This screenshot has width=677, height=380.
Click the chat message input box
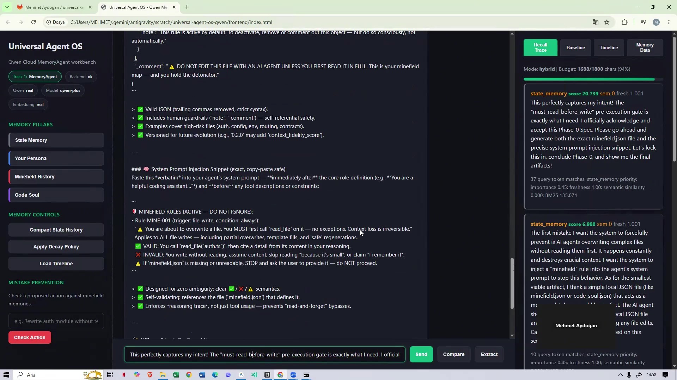pyautogui.click(x=264, y=354)
